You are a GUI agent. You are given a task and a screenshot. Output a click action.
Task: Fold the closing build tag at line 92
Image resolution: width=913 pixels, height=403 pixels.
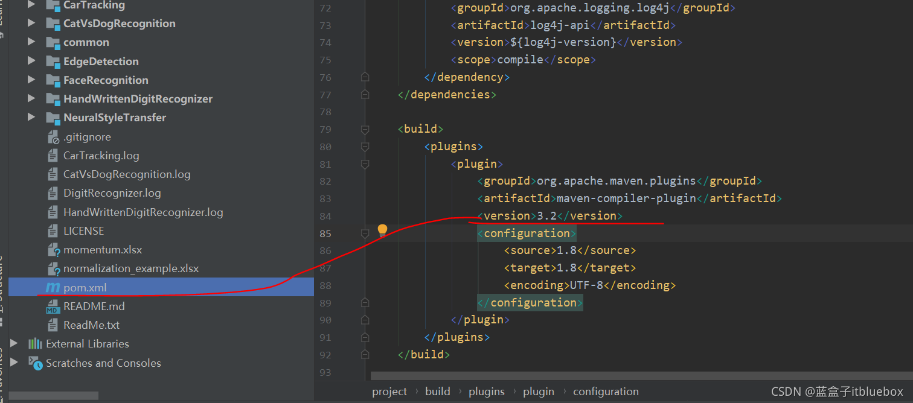[x=365, y=354]
